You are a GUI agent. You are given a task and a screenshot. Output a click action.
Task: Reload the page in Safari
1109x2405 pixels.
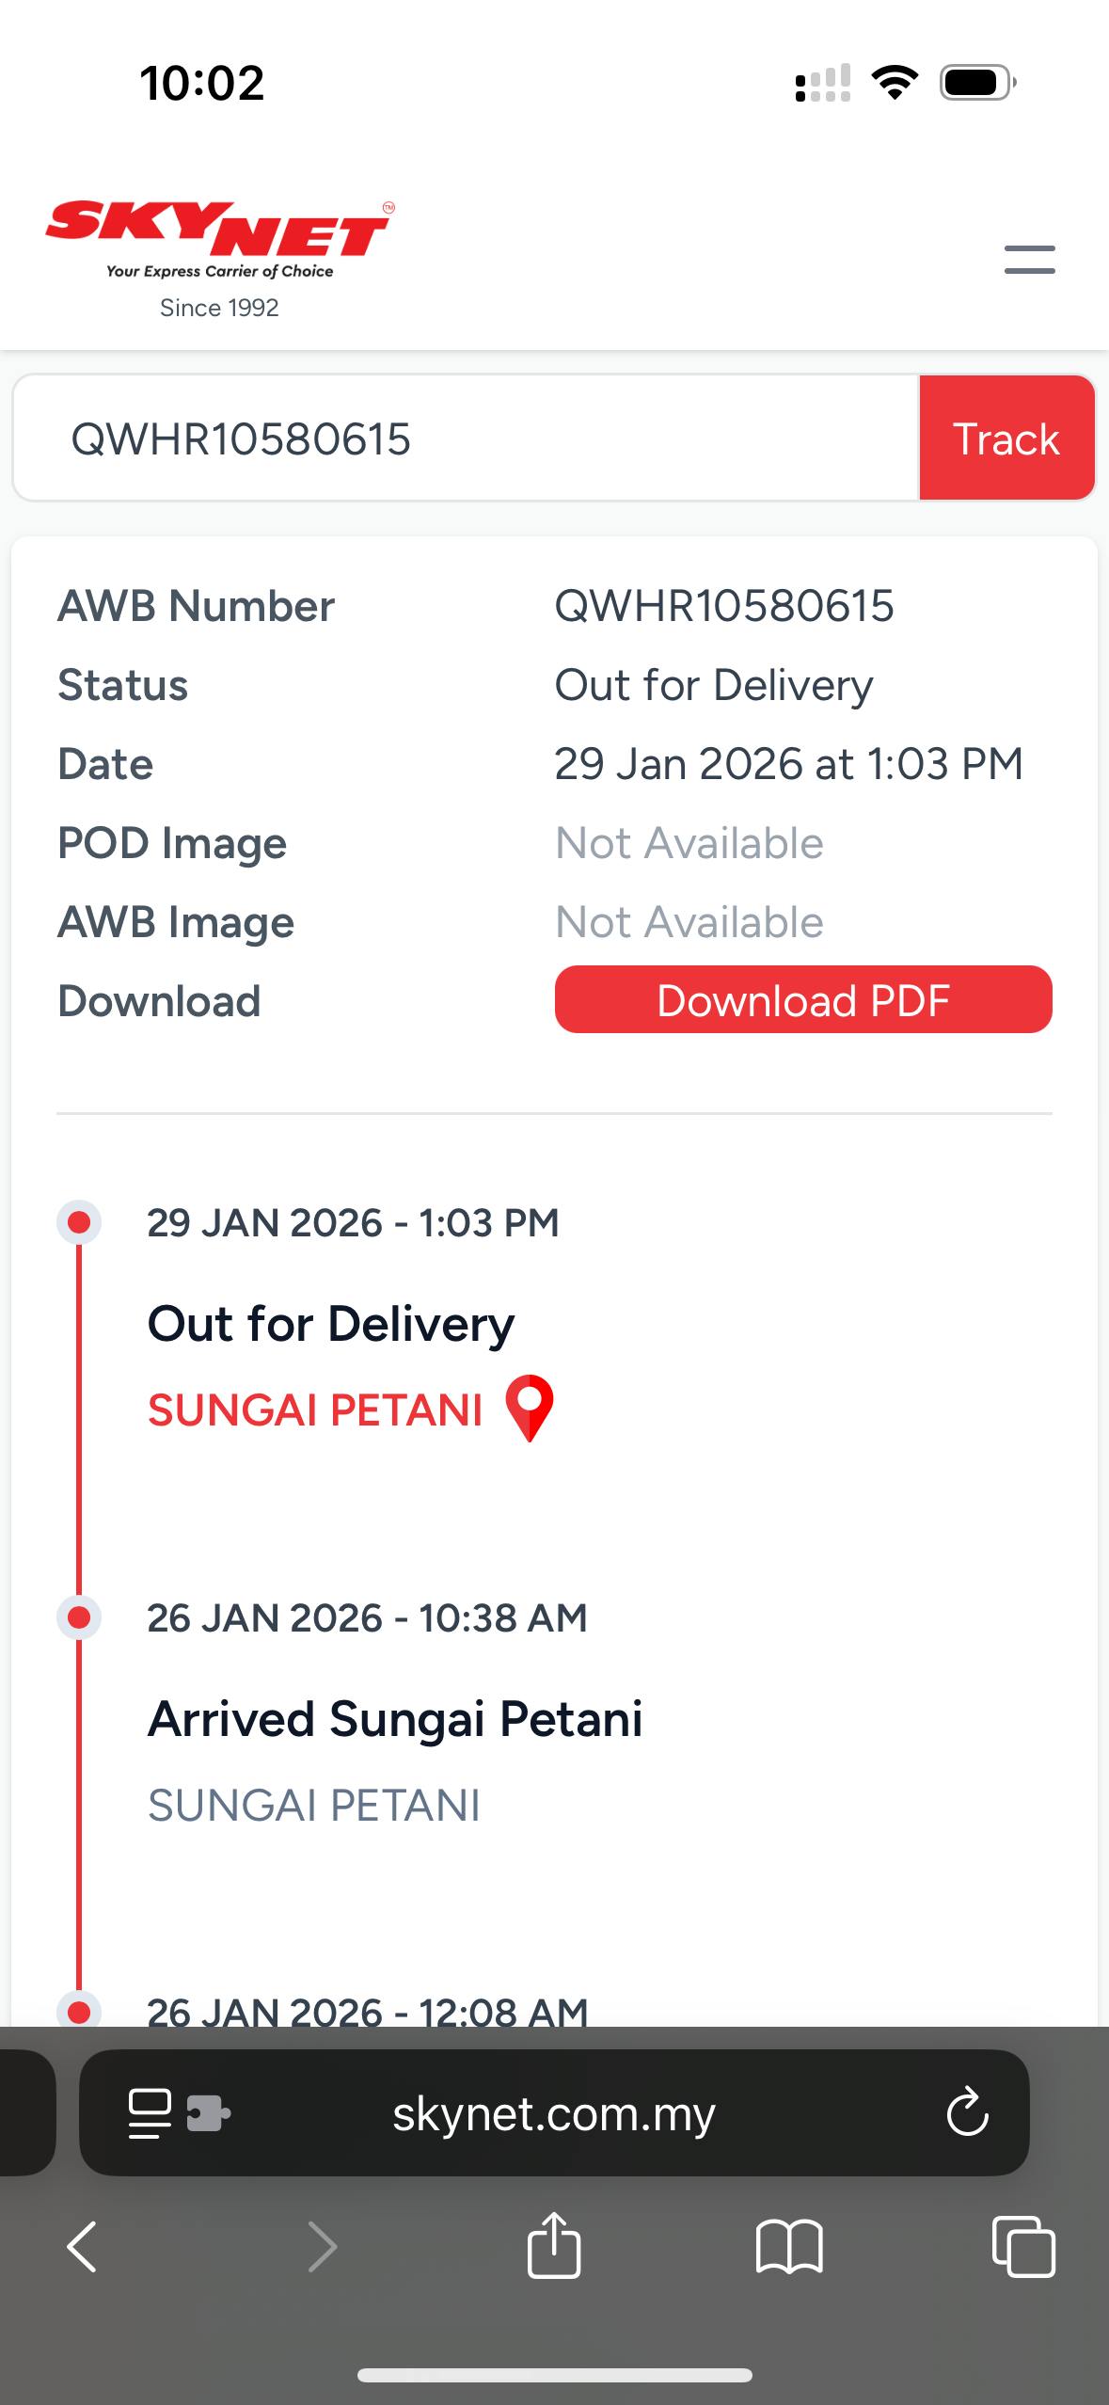point(967,2113)
